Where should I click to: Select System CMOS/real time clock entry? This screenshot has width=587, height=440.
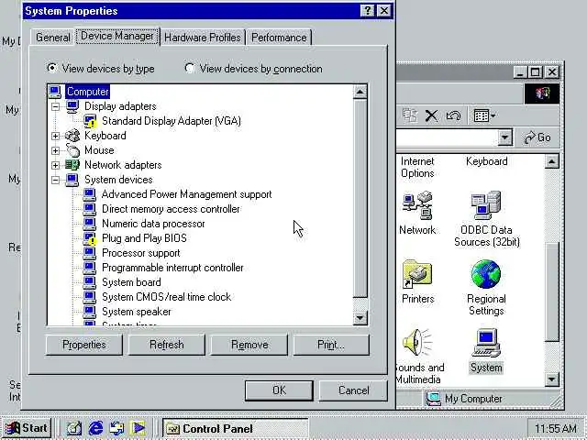point(166,297)
